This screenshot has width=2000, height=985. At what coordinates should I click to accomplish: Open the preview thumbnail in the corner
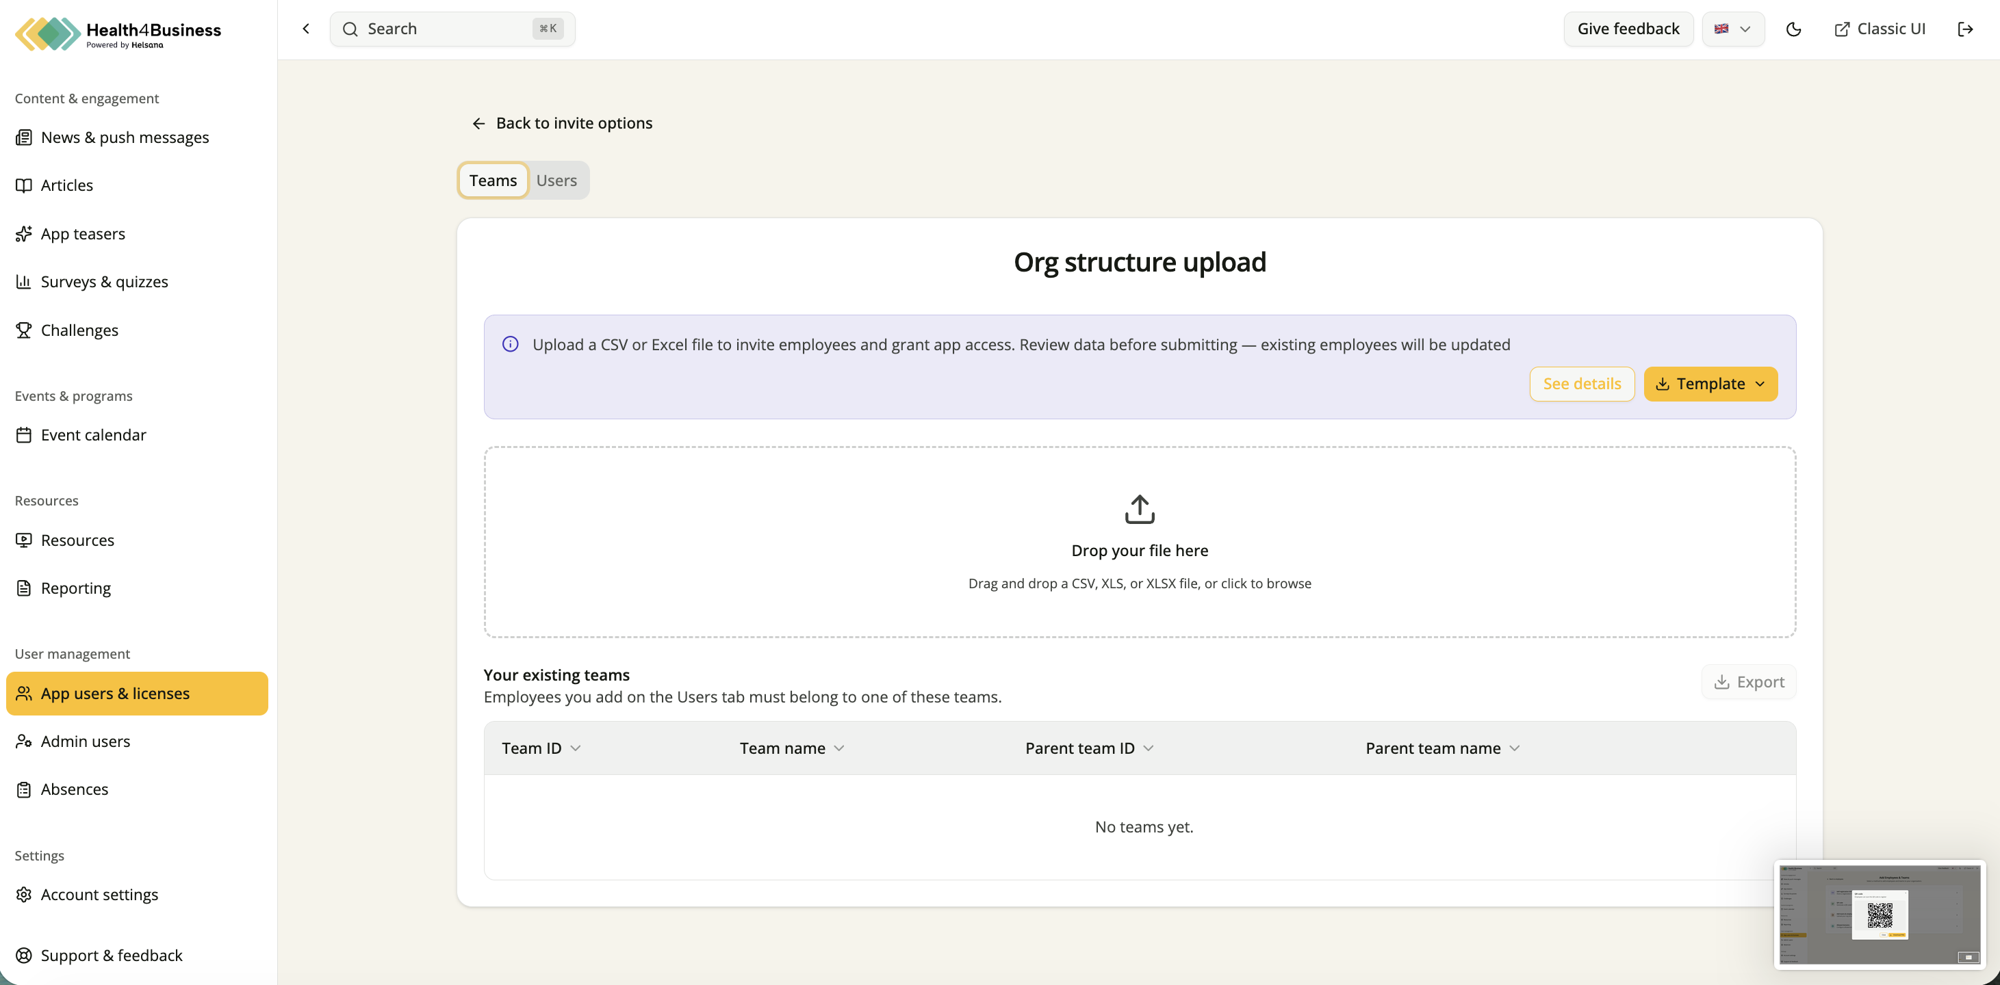[1880, 915]
